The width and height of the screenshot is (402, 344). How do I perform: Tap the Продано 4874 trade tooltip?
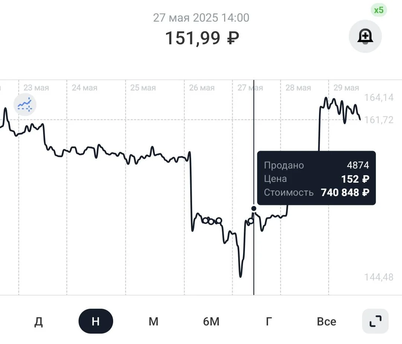(316, 178)
